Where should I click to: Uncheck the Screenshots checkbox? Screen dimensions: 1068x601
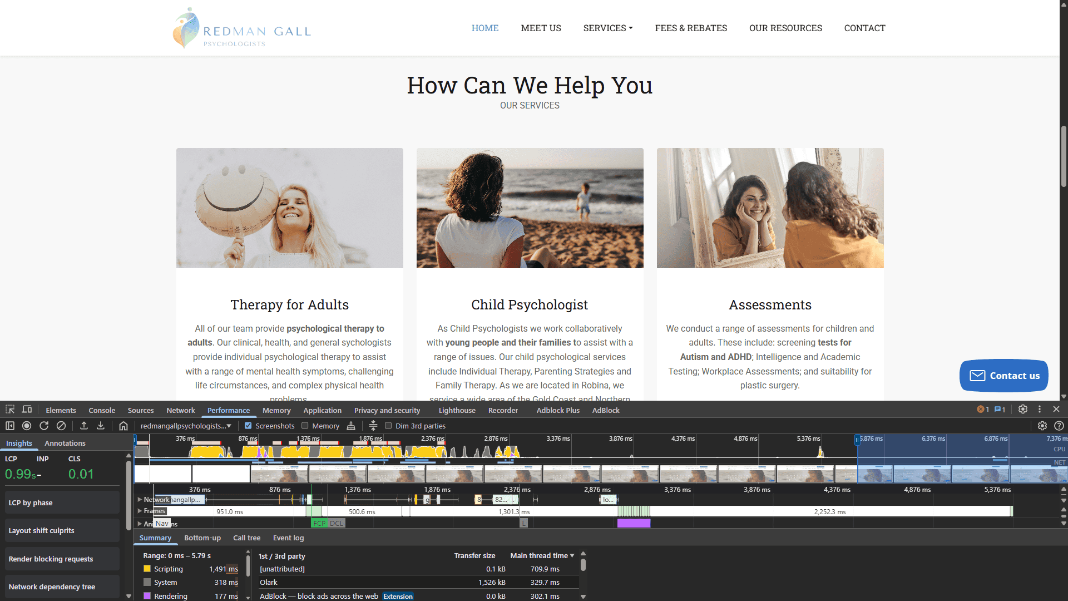click(249, 426)
